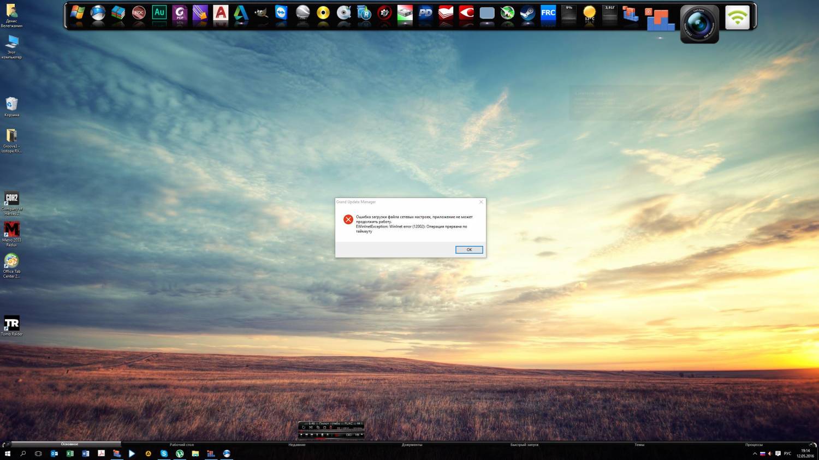
Task: Open Outlook from the taskbar
Action: click(54, 453)
